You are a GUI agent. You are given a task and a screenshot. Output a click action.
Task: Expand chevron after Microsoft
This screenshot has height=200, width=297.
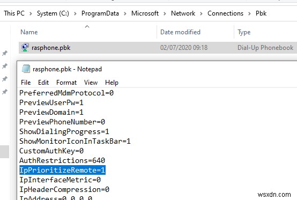165,13
